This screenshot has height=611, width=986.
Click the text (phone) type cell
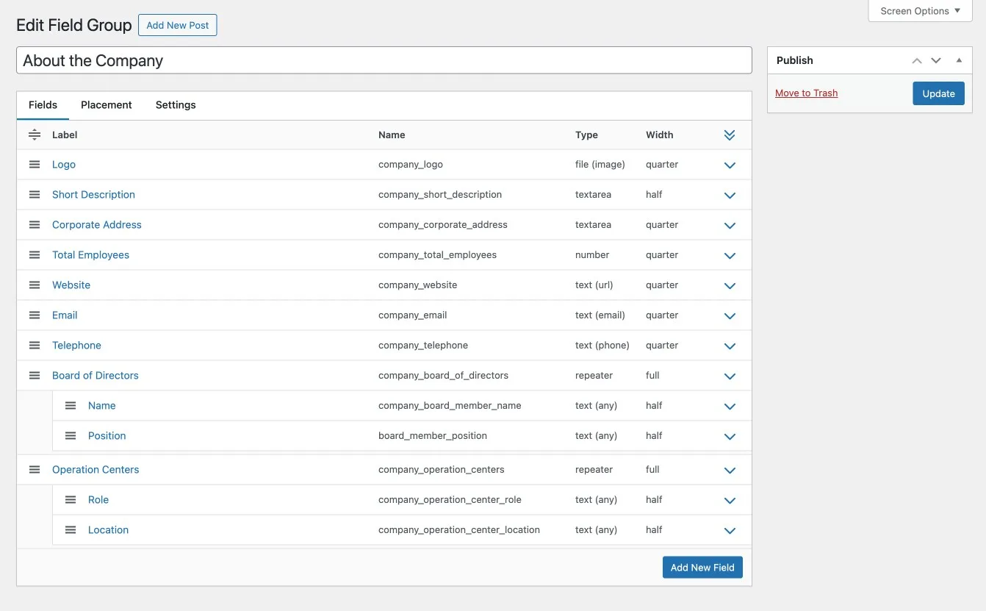[602, 346]
